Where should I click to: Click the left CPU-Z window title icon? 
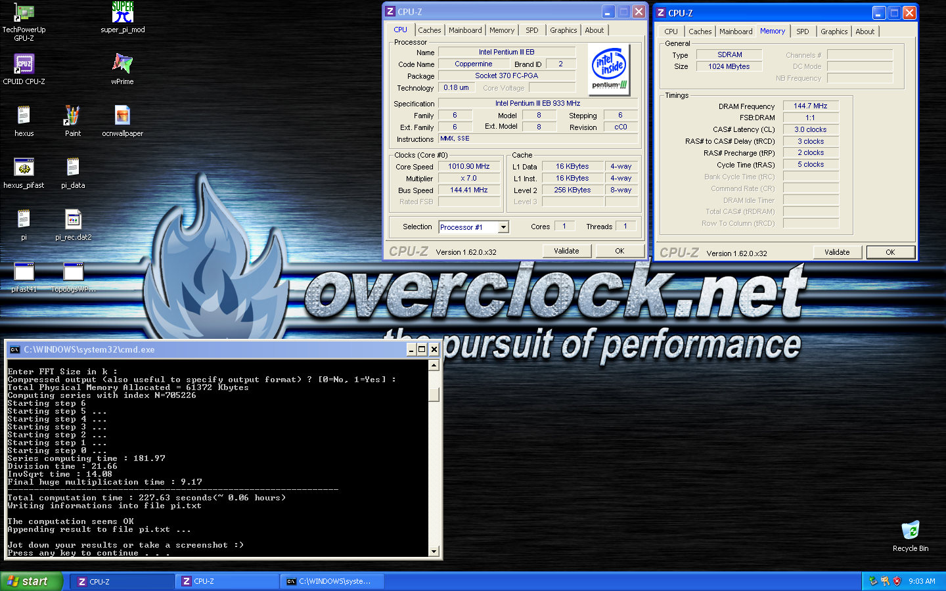390,12
